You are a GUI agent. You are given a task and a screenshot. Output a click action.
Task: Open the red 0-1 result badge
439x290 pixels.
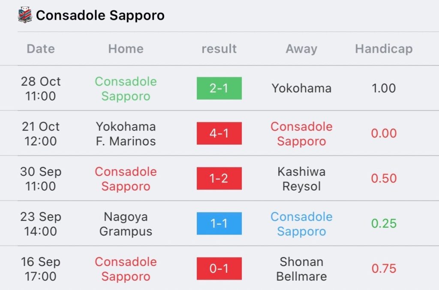click(219, 269)
